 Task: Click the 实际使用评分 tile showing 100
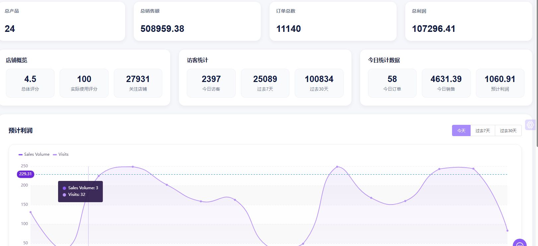[x=84, y=83]
